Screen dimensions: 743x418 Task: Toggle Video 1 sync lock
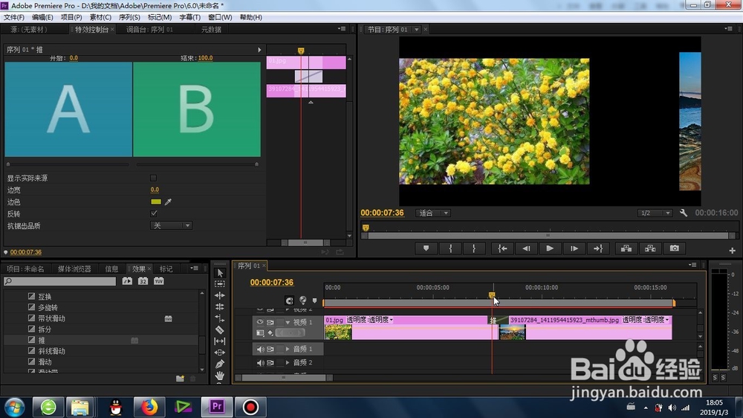point(270,322)
